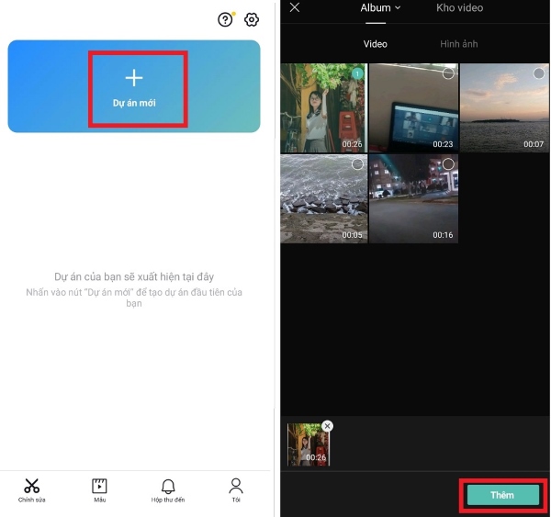The width and height of the screenshot is (551, 517).
Task: Select the 00:07 sunset video circle
Action: tap(539, 73)
